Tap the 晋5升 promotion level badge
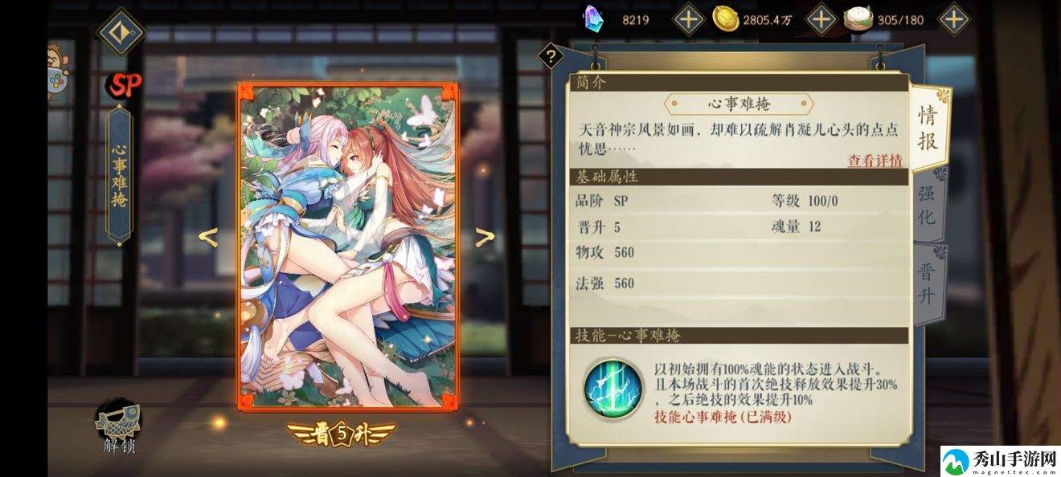The height and width of the screenshot is (477, 1061). coord(342,434)
